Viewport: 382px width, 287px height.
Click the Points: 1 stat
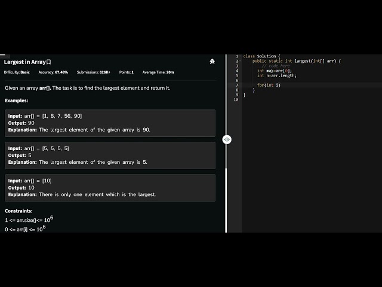pos(126,72)
